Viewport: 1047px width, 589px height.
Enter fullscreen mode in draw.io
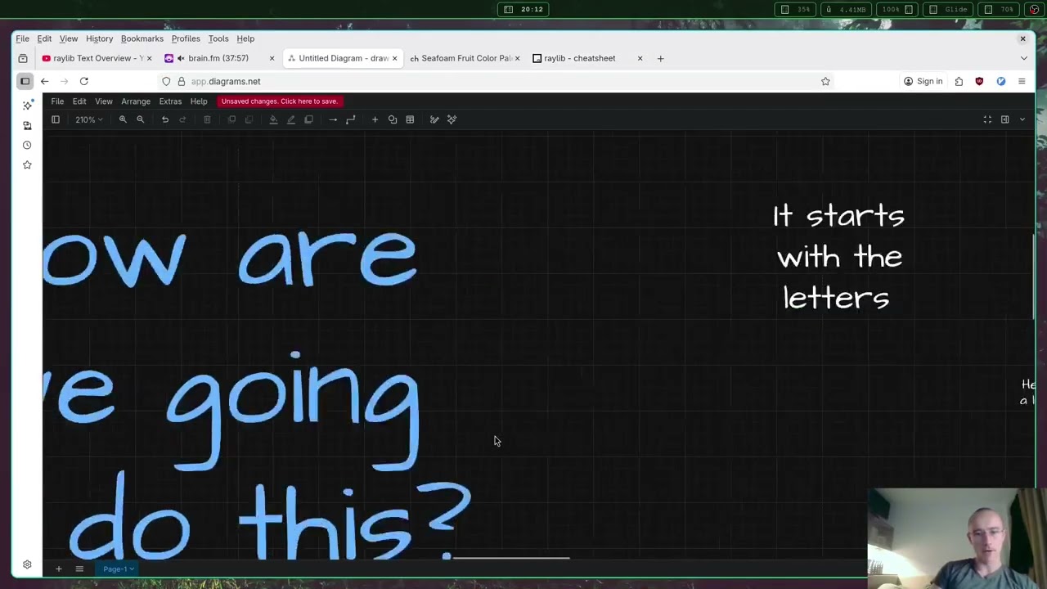point(987,119)
